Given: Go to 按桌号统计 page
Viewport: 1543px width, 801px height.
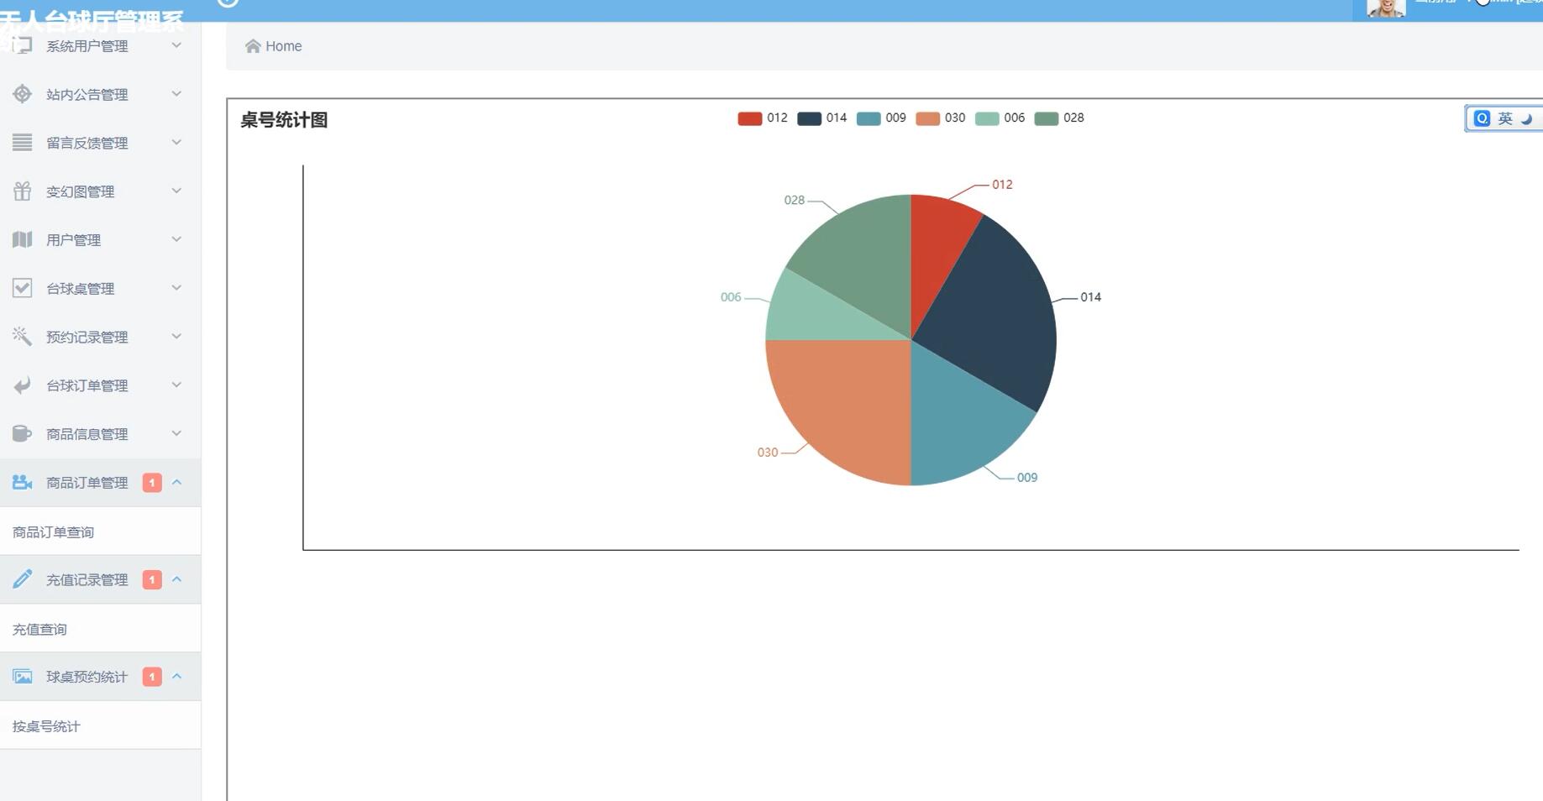Looking at the screenshot, I should pos(46,726).
